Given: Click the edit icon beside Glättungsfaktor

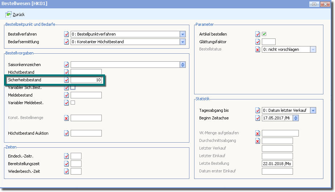Looking at the screenshot, I should click(257, 42).
